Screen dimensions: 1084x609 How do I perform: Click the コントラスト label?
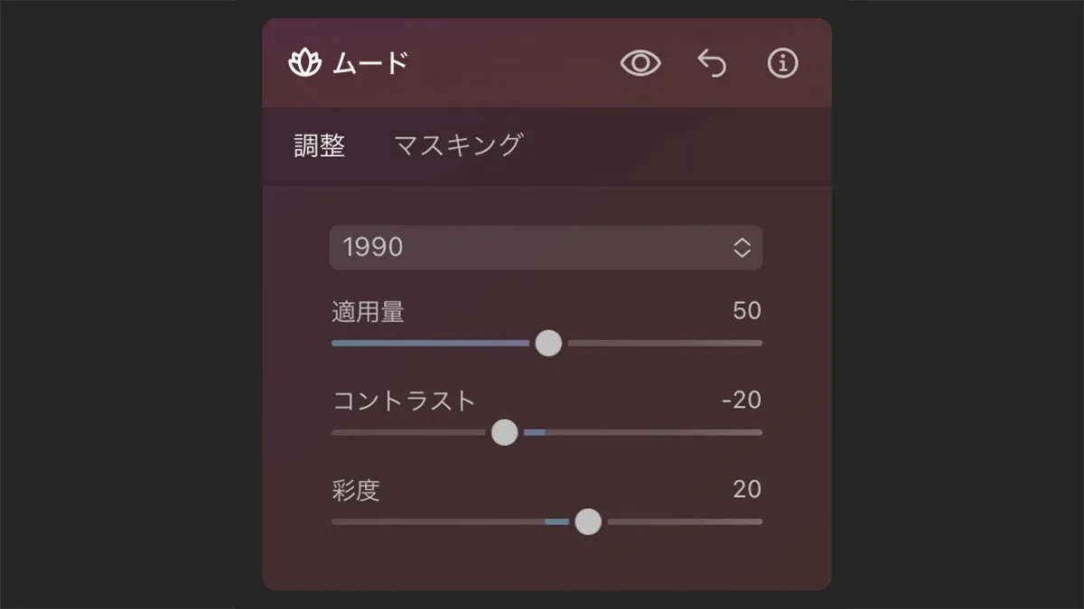[x=404, y=401]
